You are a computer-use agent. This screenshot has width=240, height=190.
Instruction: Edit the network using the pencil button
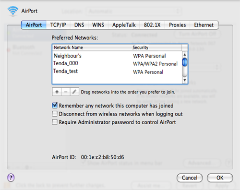[x=74, y=92]
